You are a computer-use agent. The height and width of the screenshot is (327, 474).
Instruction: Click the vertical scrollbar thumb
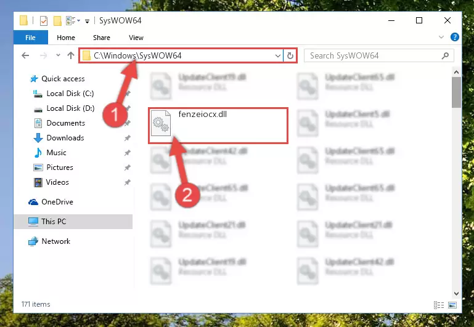(x=457, y=92)
